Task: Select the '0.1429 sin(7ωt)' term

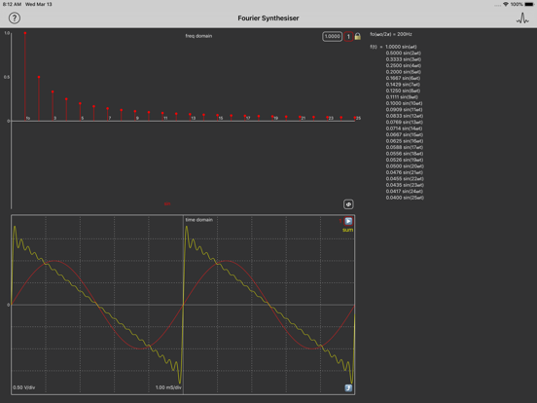Action: pos(403,85)
